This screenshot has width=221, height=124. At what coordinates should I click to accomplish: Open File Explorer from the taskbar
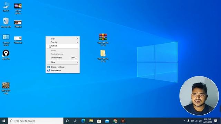pos(91,121)
